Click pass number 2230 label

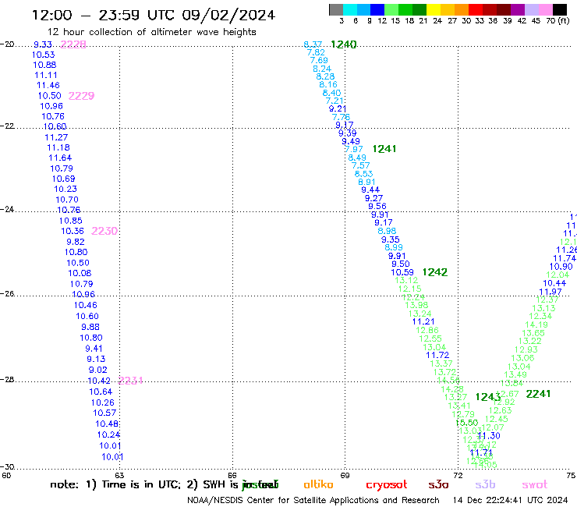tap(104, 231)
